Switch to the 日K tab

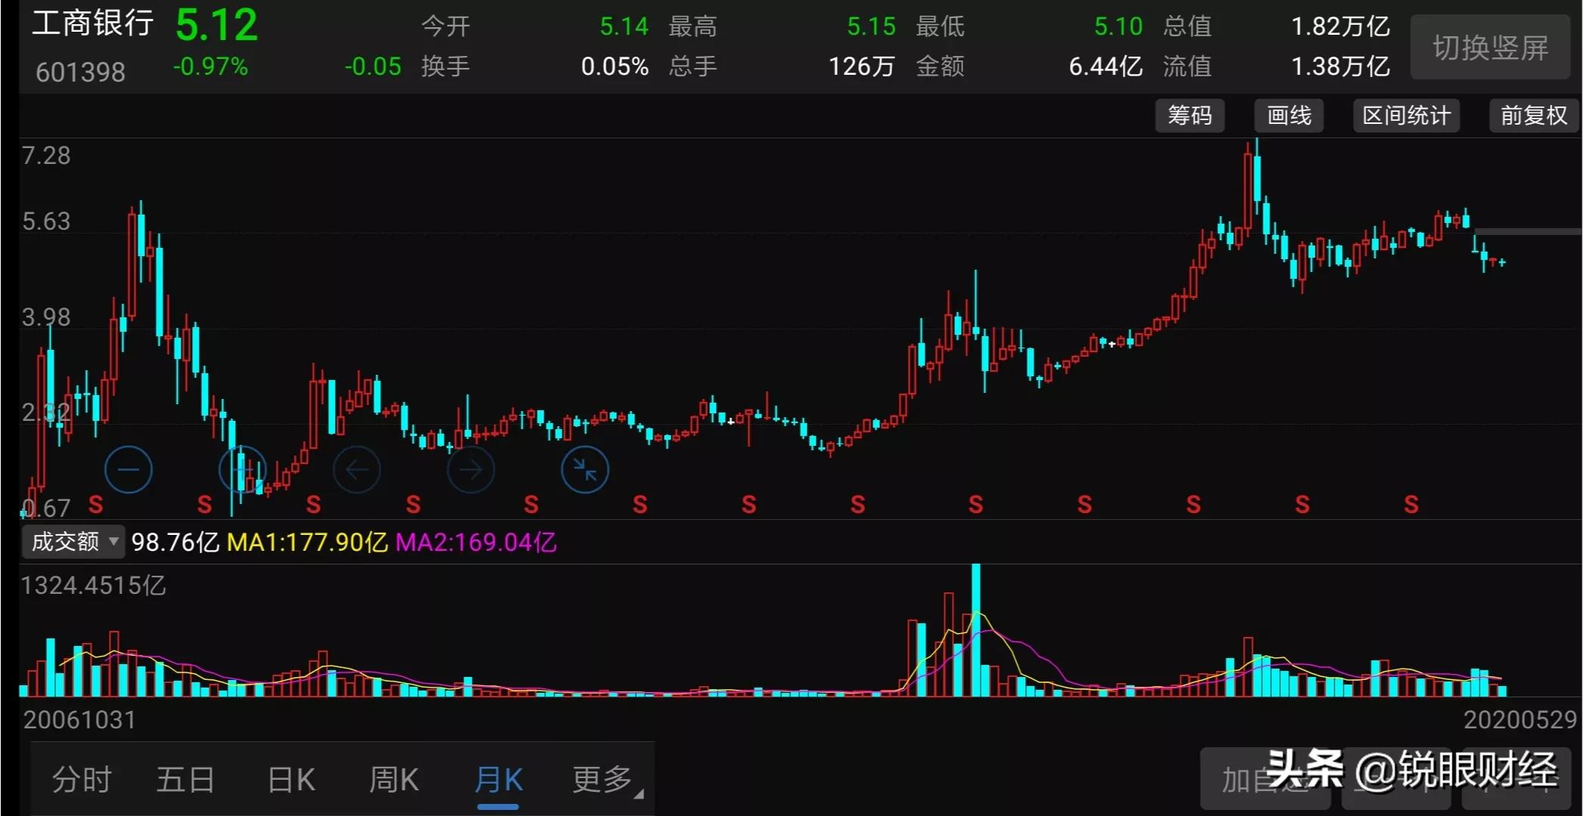291,779
